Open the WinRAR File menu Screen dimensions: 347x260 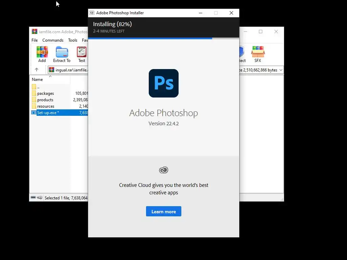pos(35,40)
